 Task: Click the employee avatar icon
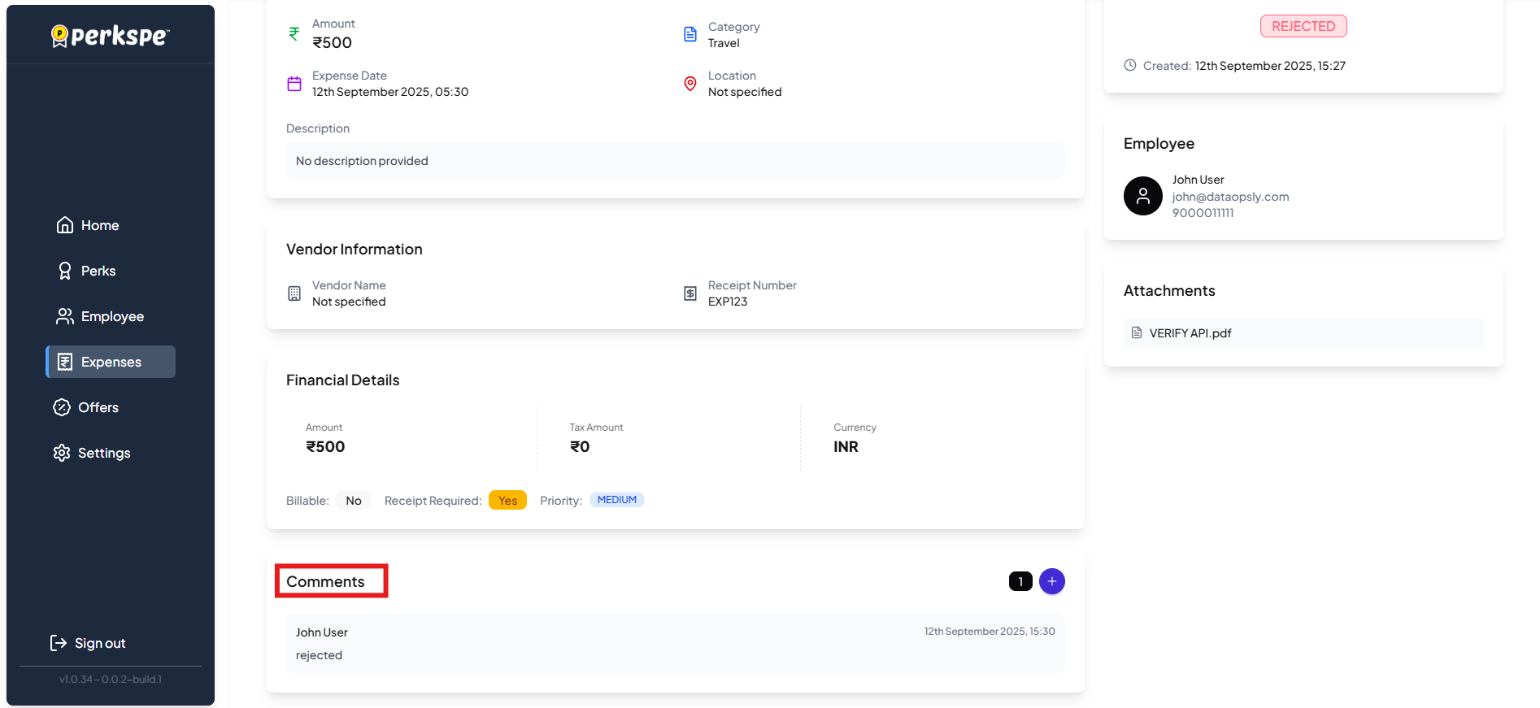[x=1142, y=196]
